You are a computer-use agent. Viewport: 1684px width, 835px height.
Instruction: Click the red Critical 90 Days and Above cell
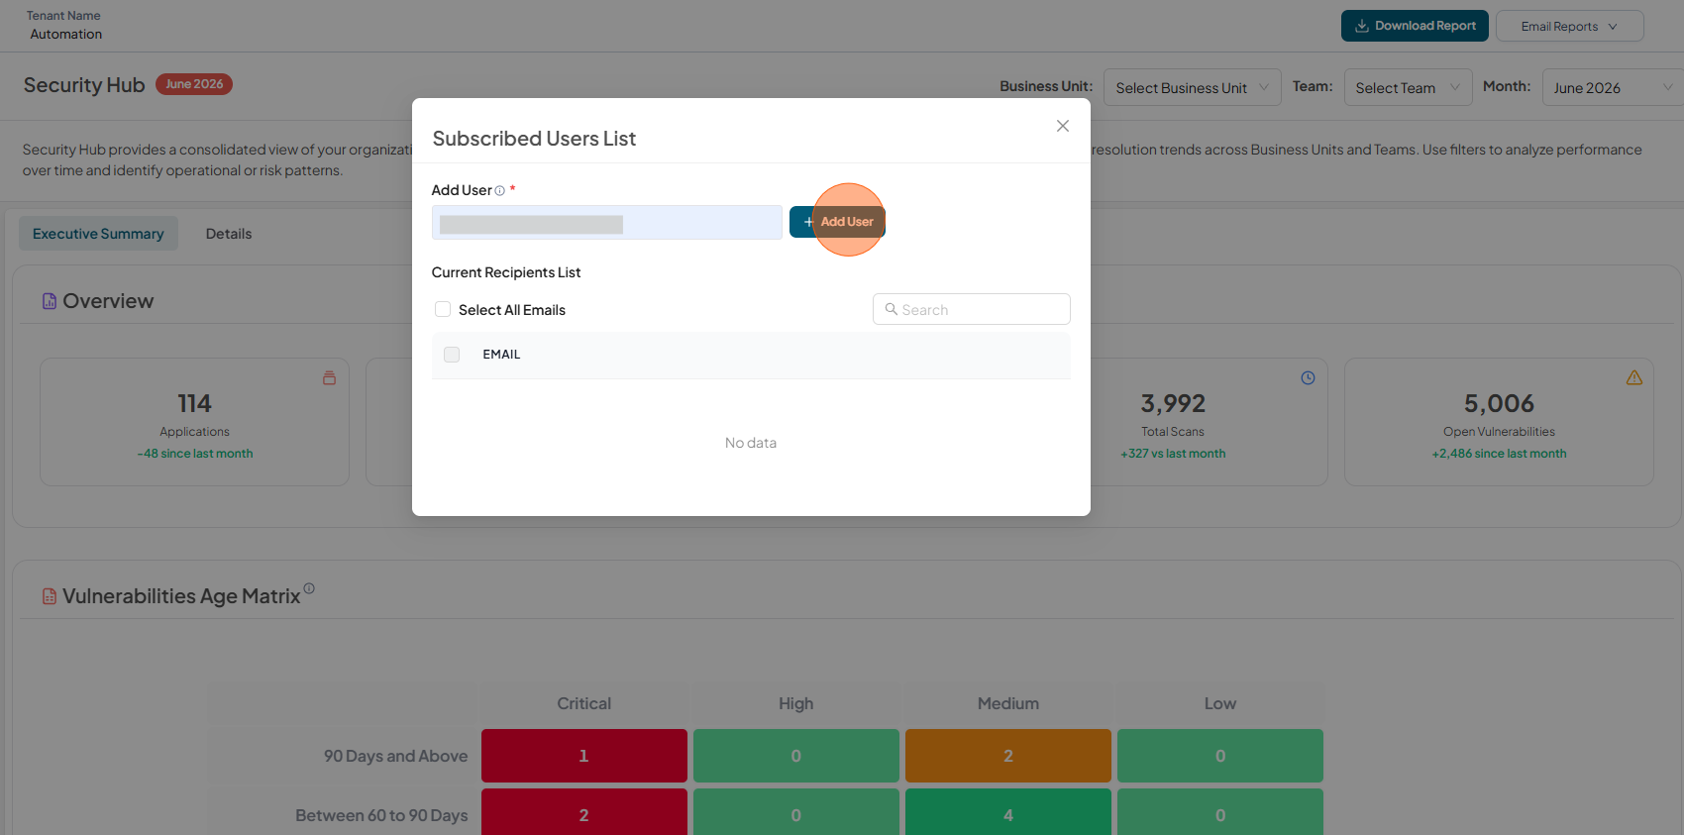point(584,756)
